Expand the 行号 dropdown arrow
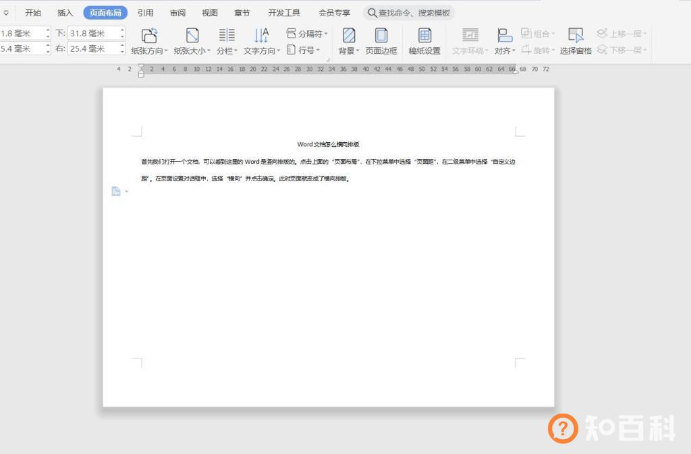 [318, 50]
